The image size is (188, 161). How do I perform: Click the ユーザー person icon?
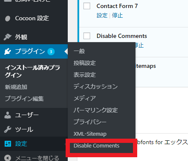click(x=8, y=115)
